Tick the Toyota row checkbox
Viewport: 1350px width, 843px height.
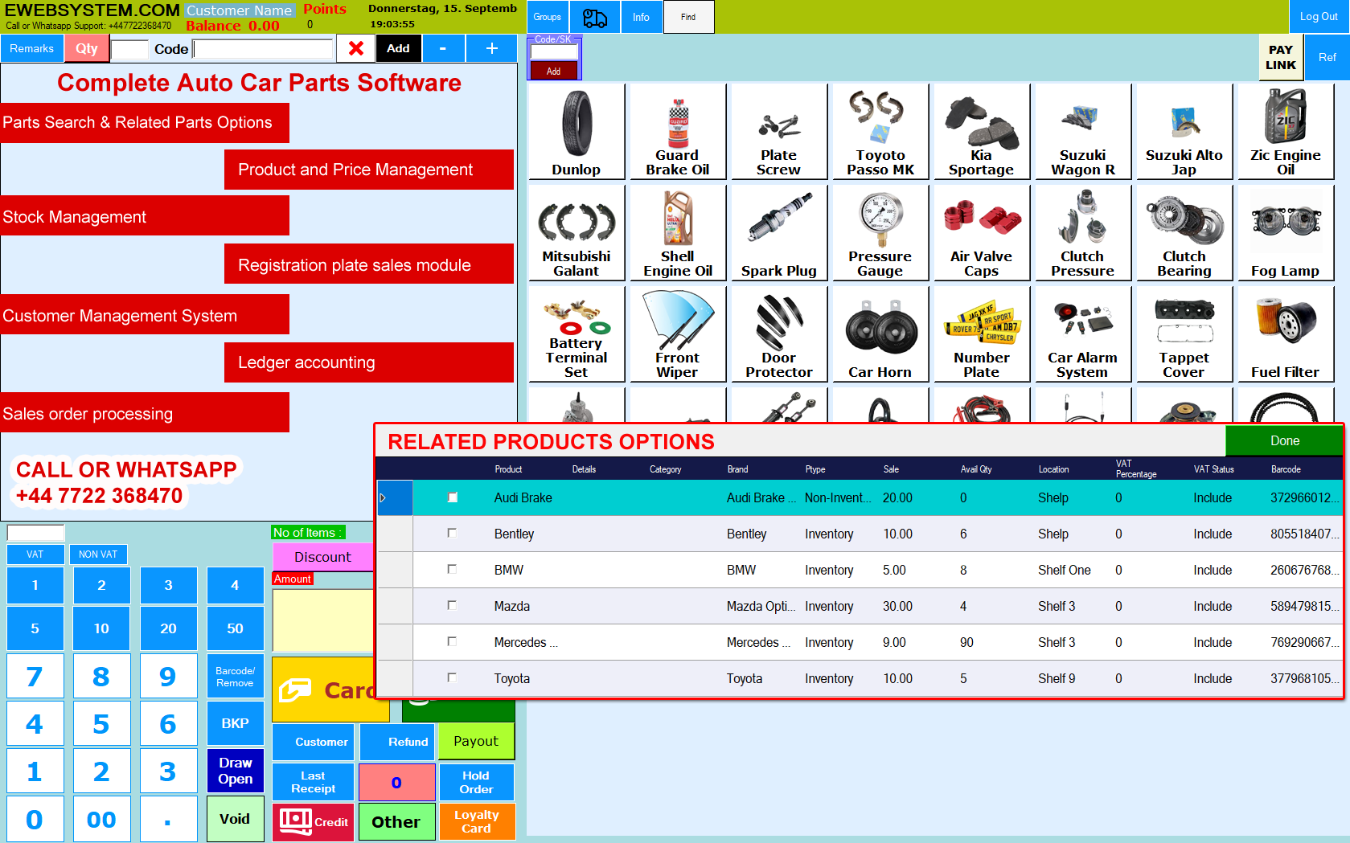(x=452, y=677)
